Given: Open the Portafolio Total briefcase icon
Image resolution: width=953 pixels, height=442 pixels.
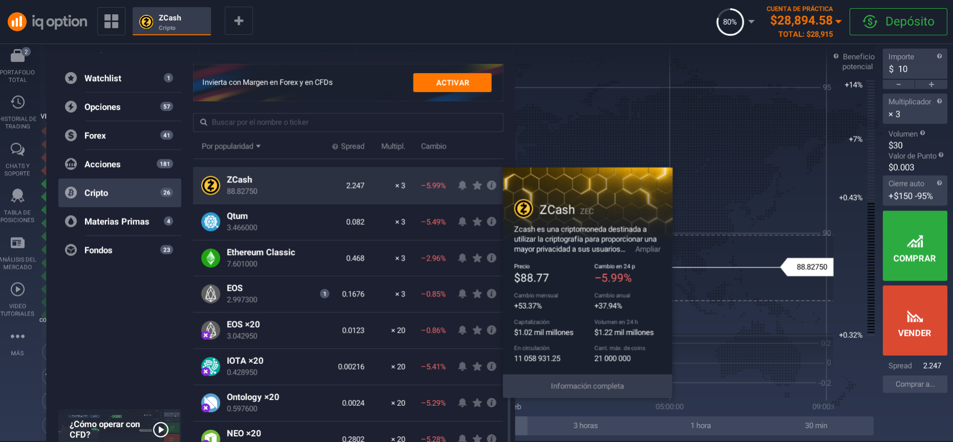Looking at the screenshot, I should point(18,55).
